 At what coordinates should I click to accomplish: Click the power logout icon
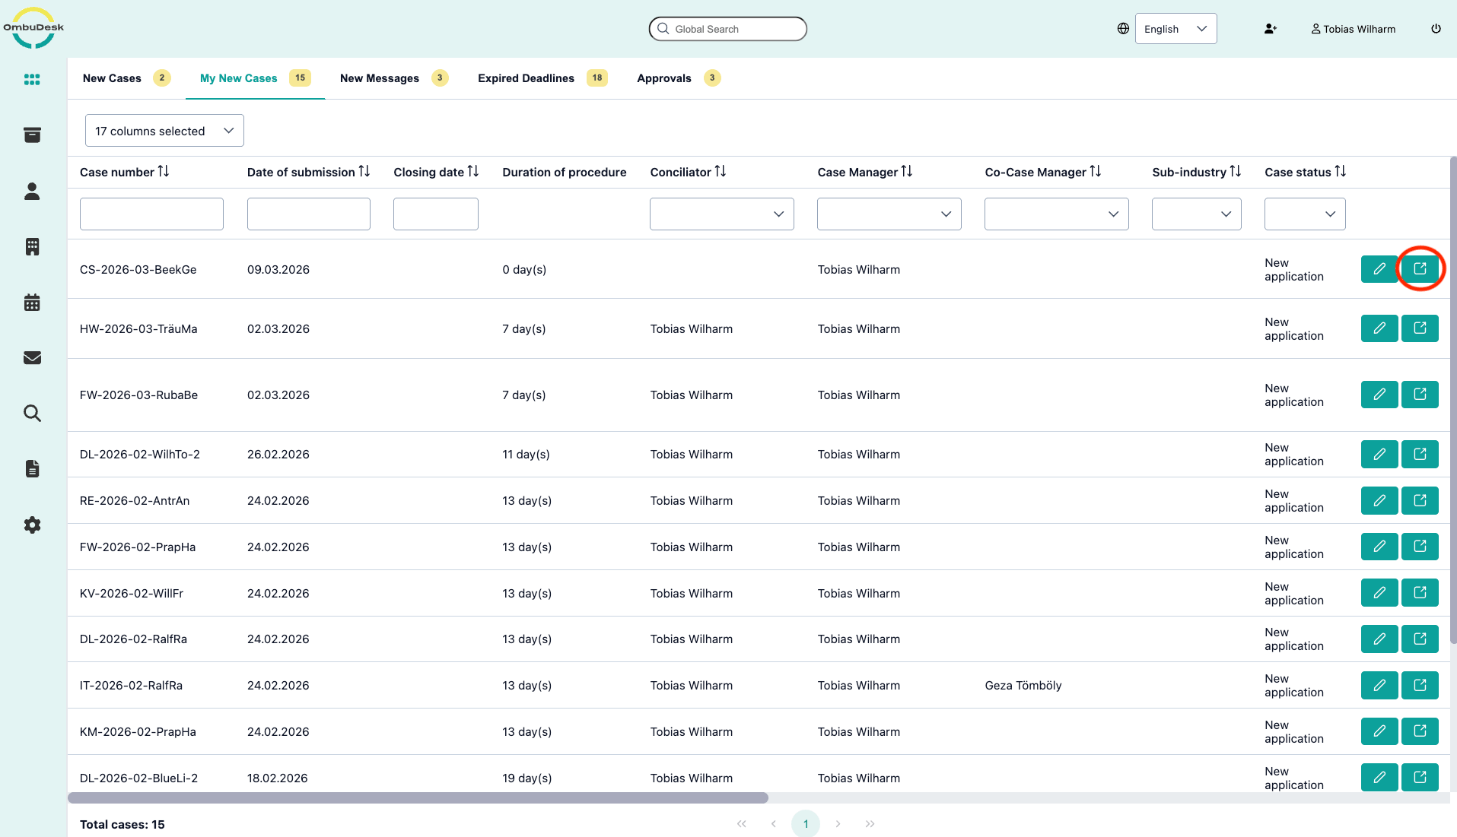click(1436, 29)
